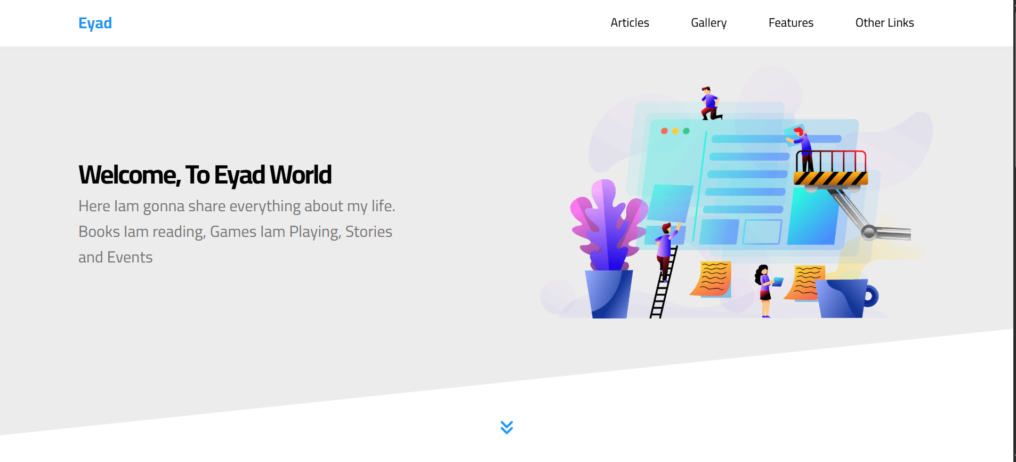The width and height of the screenshot is (1016, 462).
Task: Click the double chevron down arrow icon
Action: (x=506, y=427)
